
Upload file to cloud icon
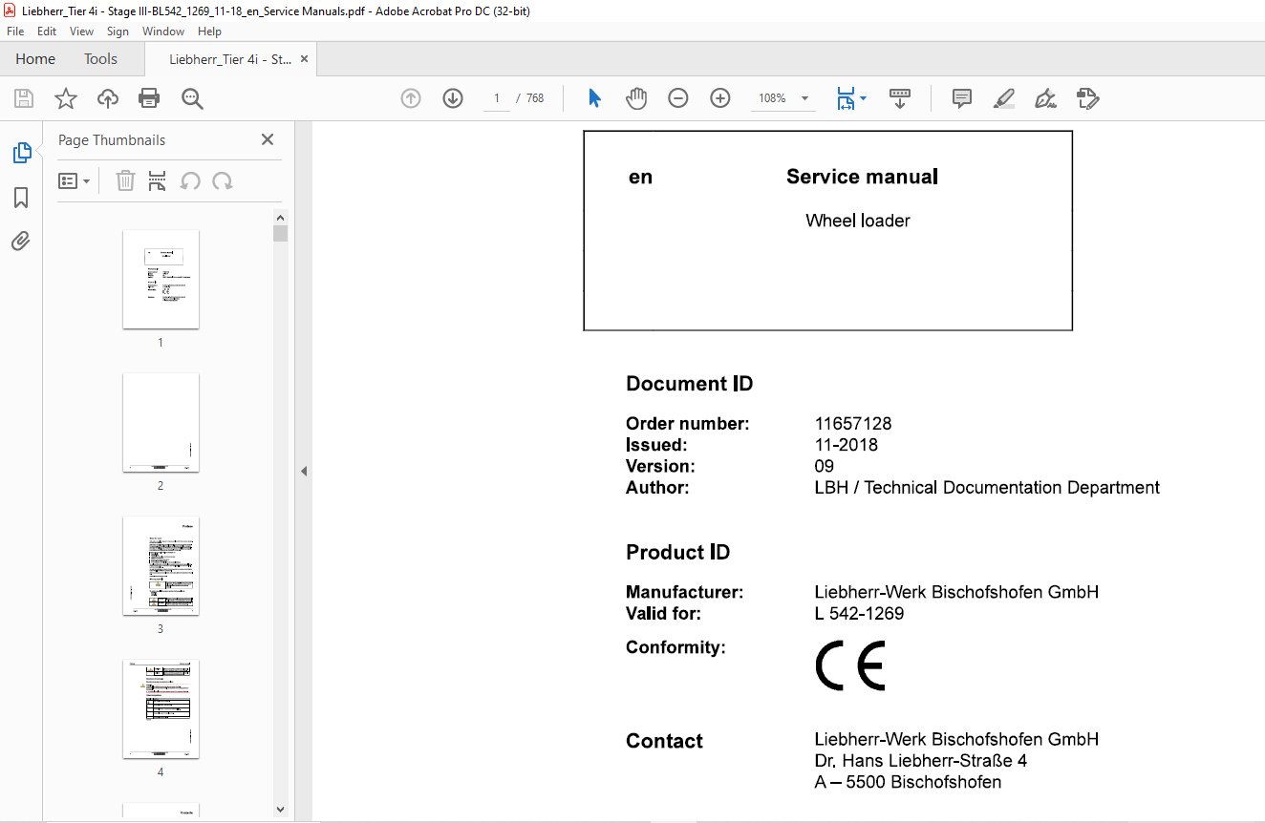click(x=108, y=98)
